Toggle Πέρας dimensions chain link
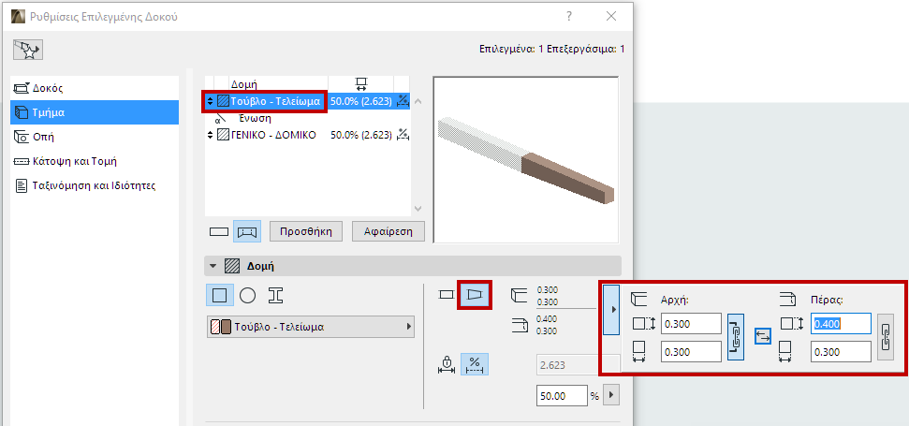 point(886,337)
